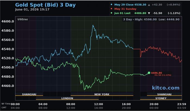Click the 12:00 NY Time axis label

99,104
